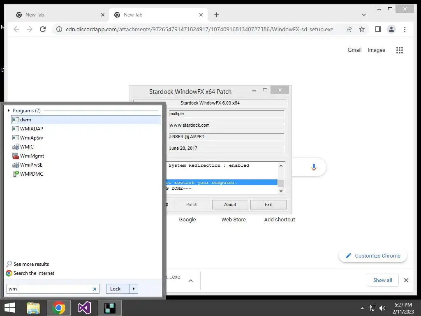Image resolution: width=421 pixels, height=316 pixels.
Task: Reload the current page
Action: point(43,29)
